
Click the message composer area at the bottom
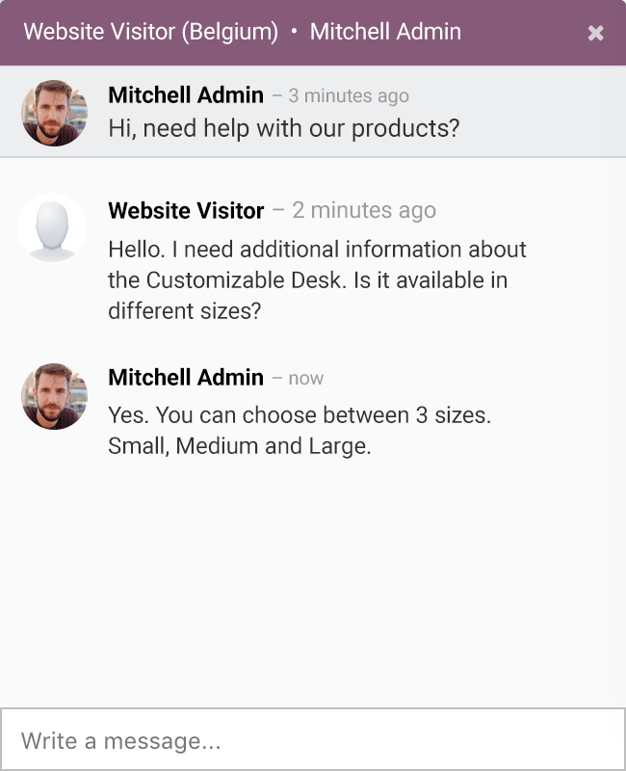point(313,740)
